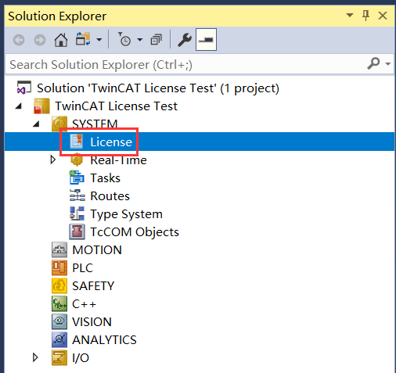The image size is (396, 373).
Task: Open the Switch Views dropdown arrow
Action: (99, 40)
